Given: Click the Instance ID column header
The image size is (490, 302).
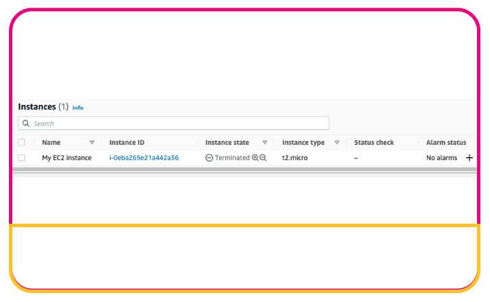Looking at the screenshot, I should (127, 143).
